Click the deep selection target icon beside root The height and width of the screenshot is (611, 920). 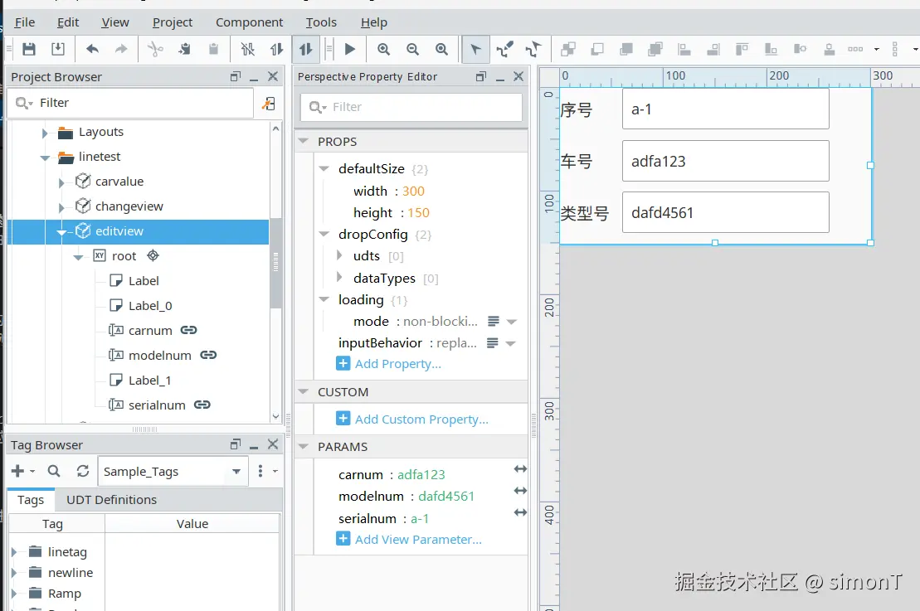click(x=153, y=255)
